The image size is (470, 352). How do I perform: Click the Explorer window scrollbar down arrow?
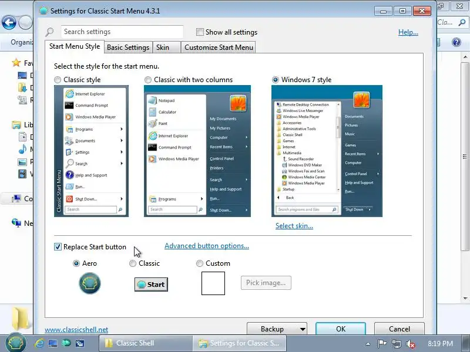tap(465, 298)
